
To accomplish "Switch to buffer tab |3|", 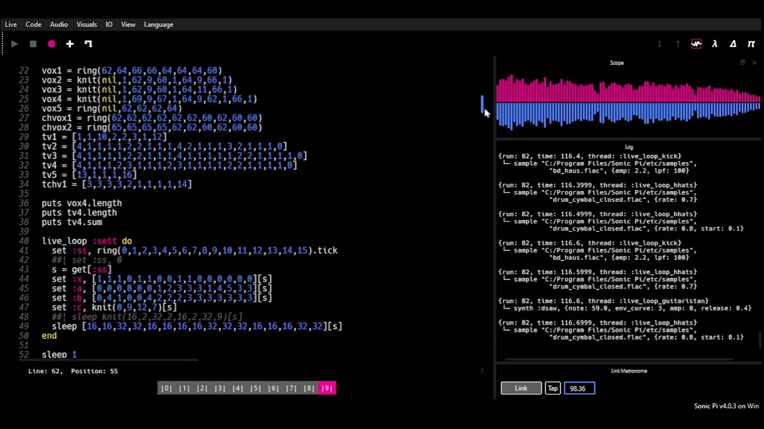I will [220, 388].
